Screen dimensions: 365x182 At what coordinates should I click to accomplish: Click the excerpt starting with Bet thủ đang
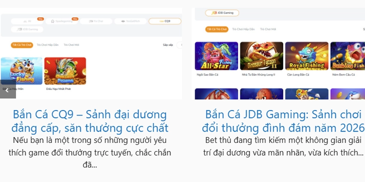pyautogui.click(x=283, y=147)
